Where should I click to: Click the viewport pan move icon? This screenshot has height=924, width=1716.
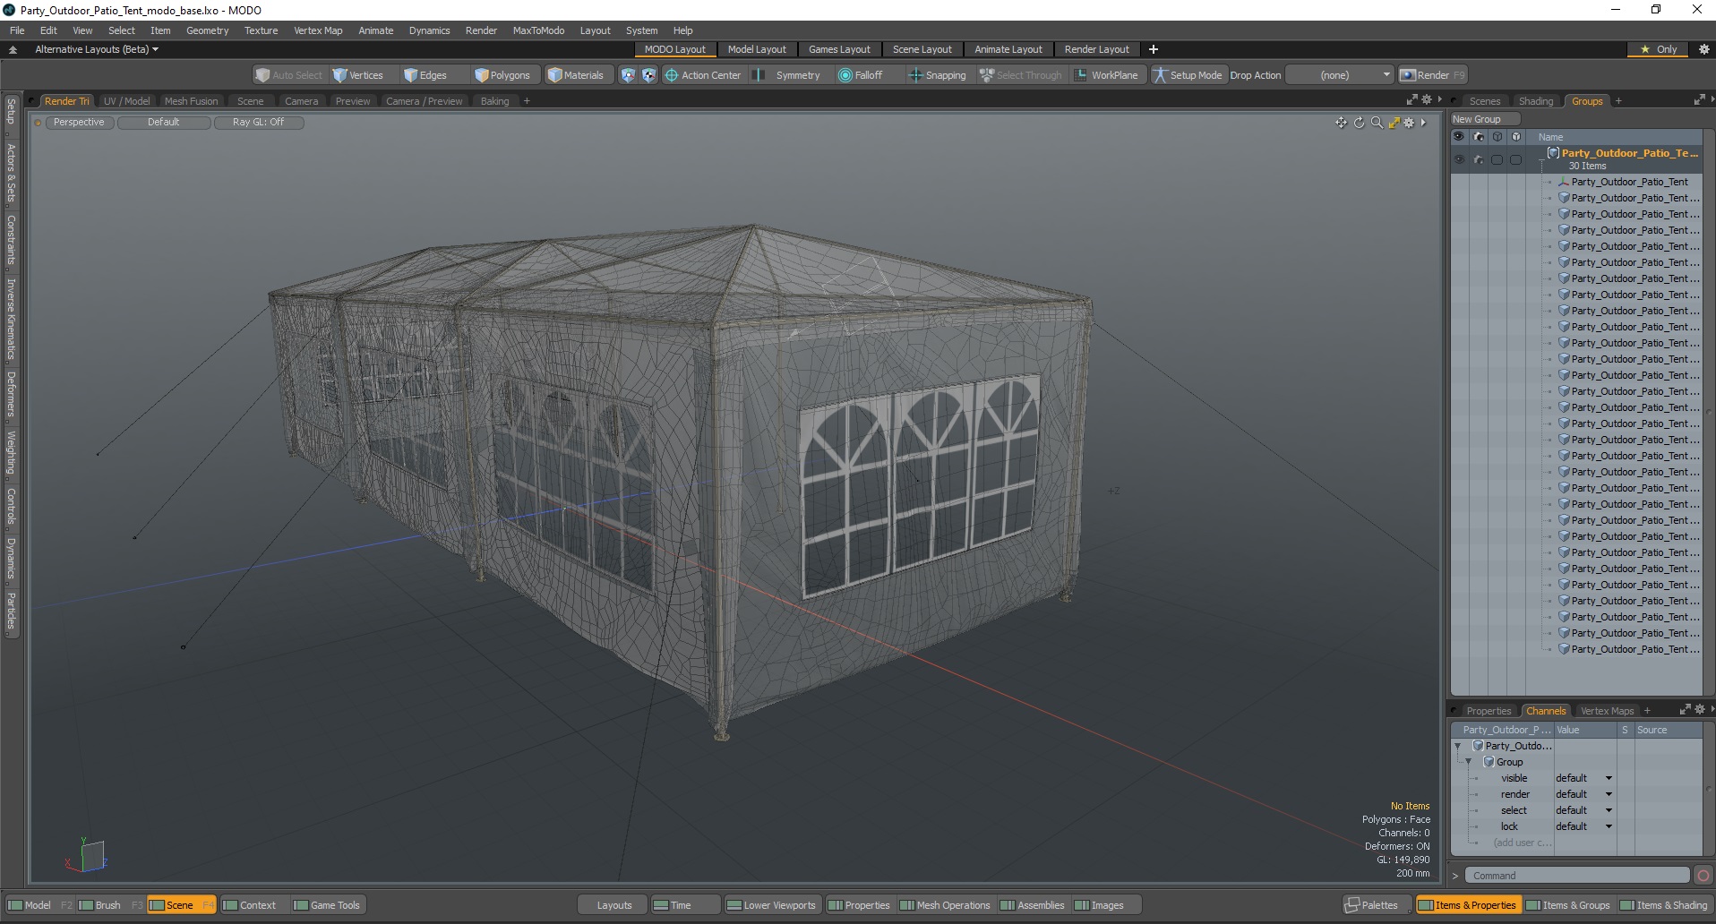1341,123
